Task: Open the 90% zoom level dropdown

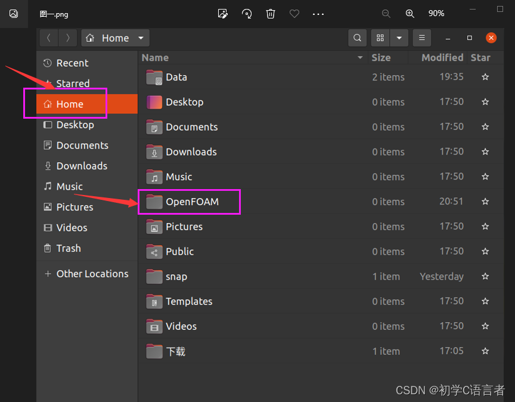Action: click(436, 13)
